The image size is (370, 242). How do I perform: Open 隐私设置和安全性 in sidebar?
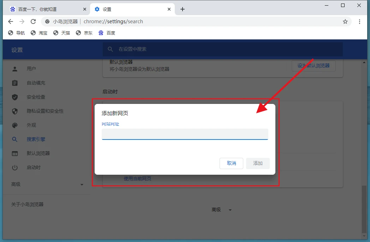coord(45,111)
